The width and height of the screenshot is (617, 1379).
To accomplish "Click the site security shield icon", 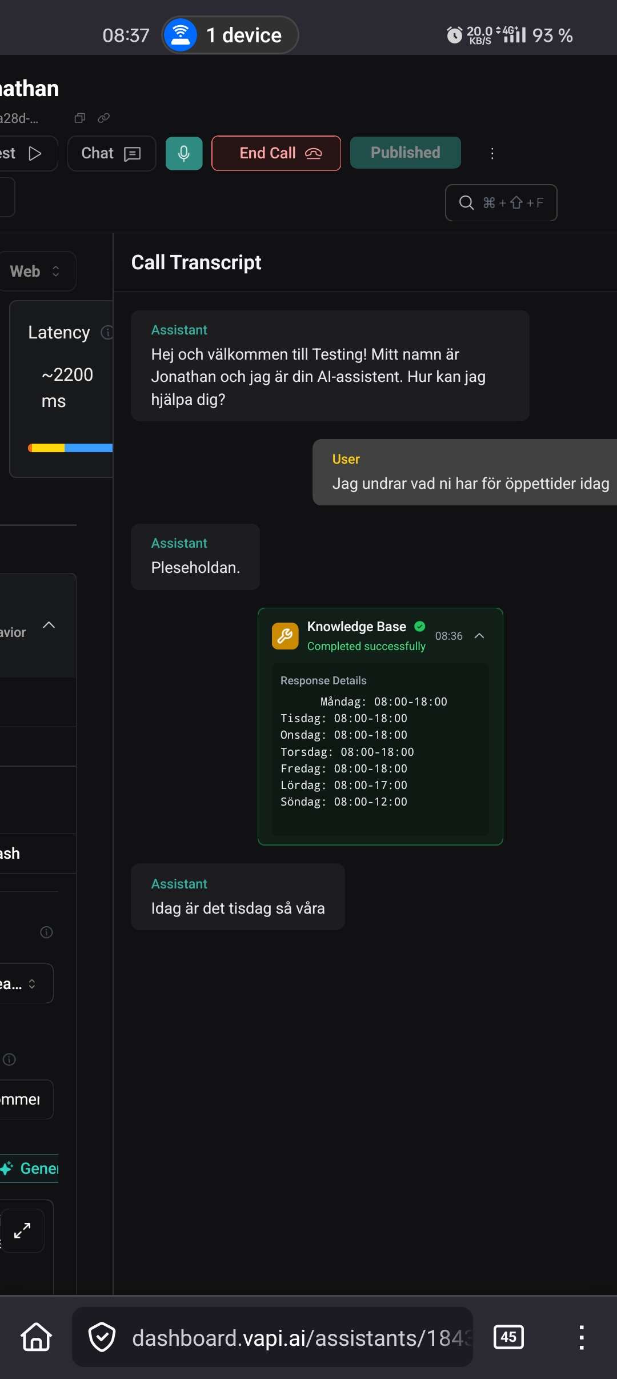I will 102,1337.
